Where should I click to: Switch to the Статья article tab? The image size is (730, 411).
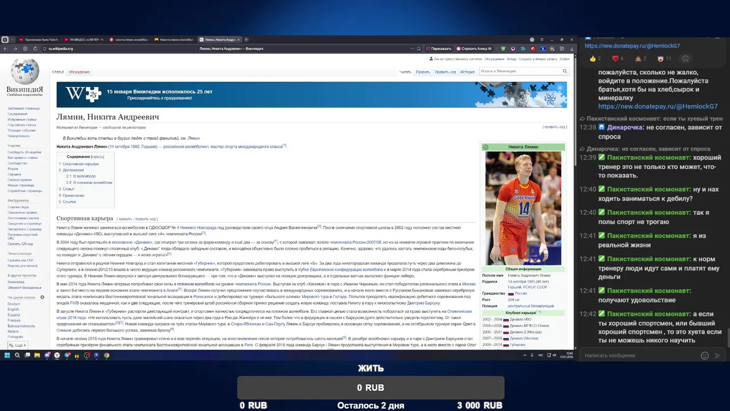tap(58, 72)
